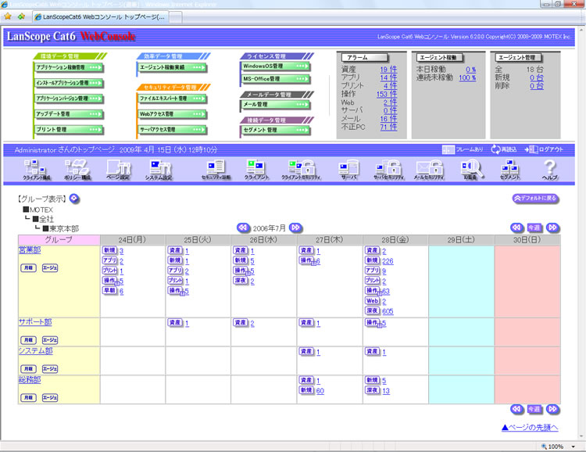Image resolution: width=586 pixels, height=452 pixels.
Task: Open the 営業部 group link
Action: [30, 249]
